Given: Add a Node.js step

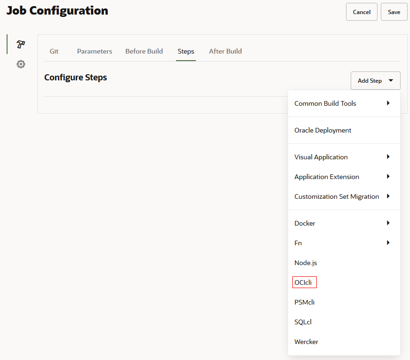Looking at the screenshot, I should [307, 263].
